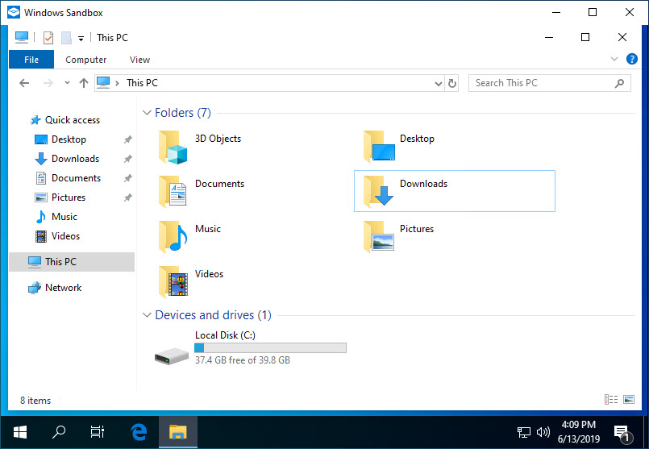Select the Downloads folder icon in Folders
This screenshot has height=449, width=649.
379,191
